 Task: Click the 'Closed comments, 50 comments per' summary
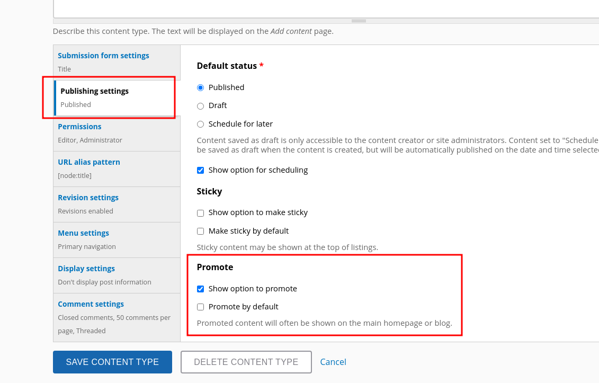114,318
